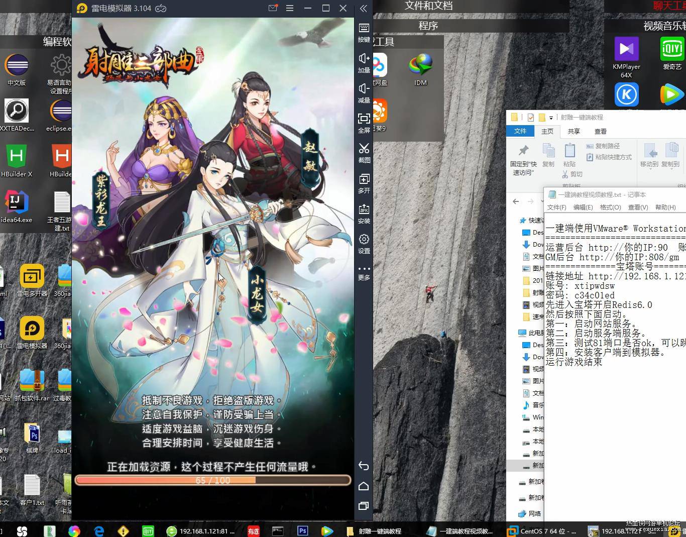Open the KMPlayer 64X desktop shortcut
The width and height of the screenshot is (686, 537).
(x=626, y=57)
